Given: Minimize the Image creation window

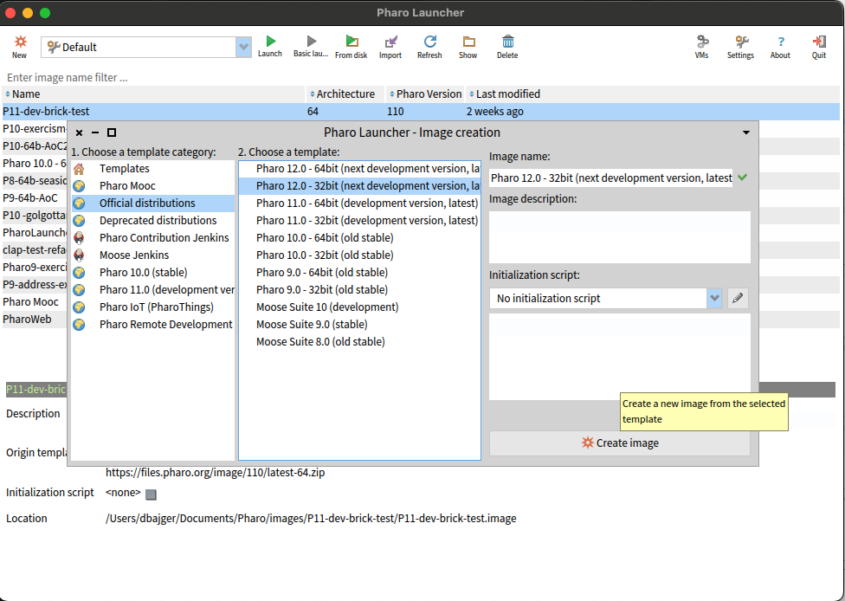Looking at the screenshot, I should pyautogui.click(x=95, y=132).
